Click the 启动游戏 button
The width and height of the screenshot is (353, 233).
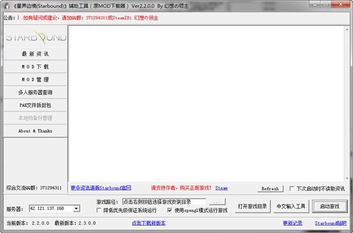[329, 206]
